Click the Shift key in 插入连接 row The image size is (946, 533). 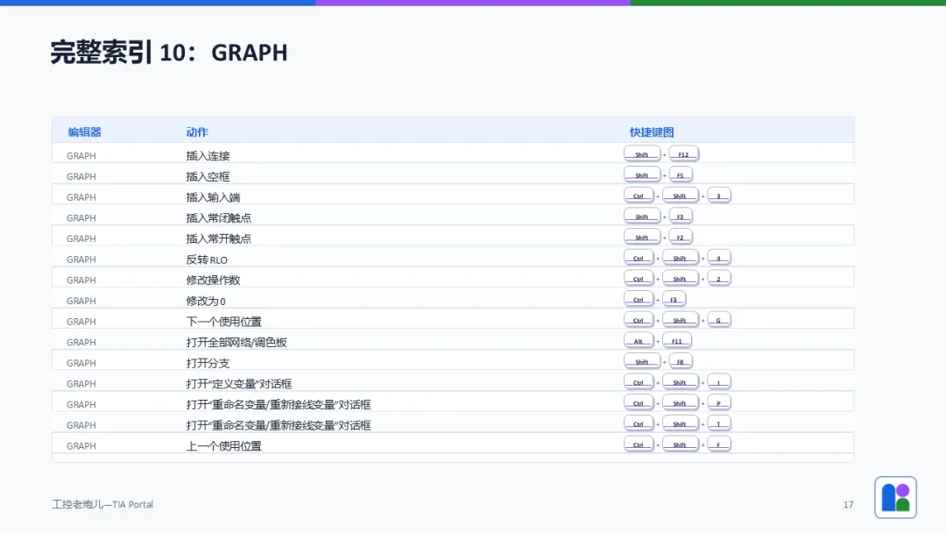642,154
